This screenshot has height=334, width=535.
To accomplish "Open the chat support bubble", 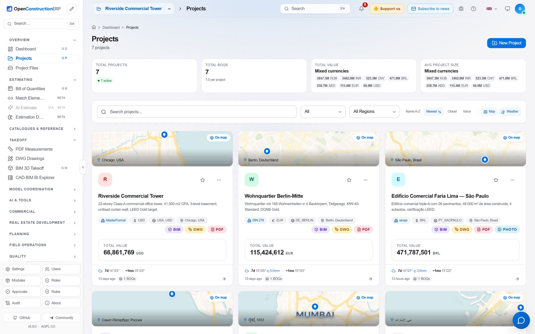I will [521, 320].
